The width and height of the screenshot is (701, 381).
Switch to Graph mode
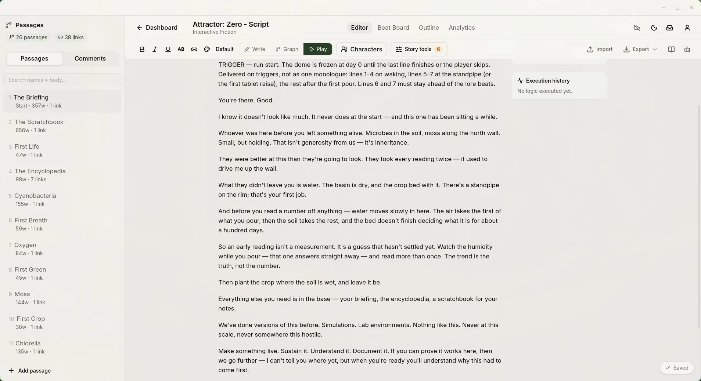(287, 49)
